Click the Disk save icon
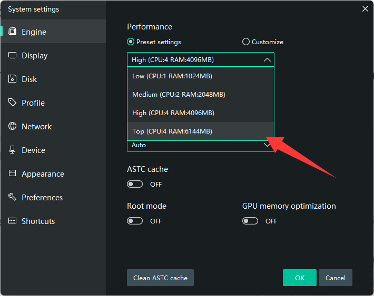Viewport: 374px width, 296px height. (x=13, y=79)
